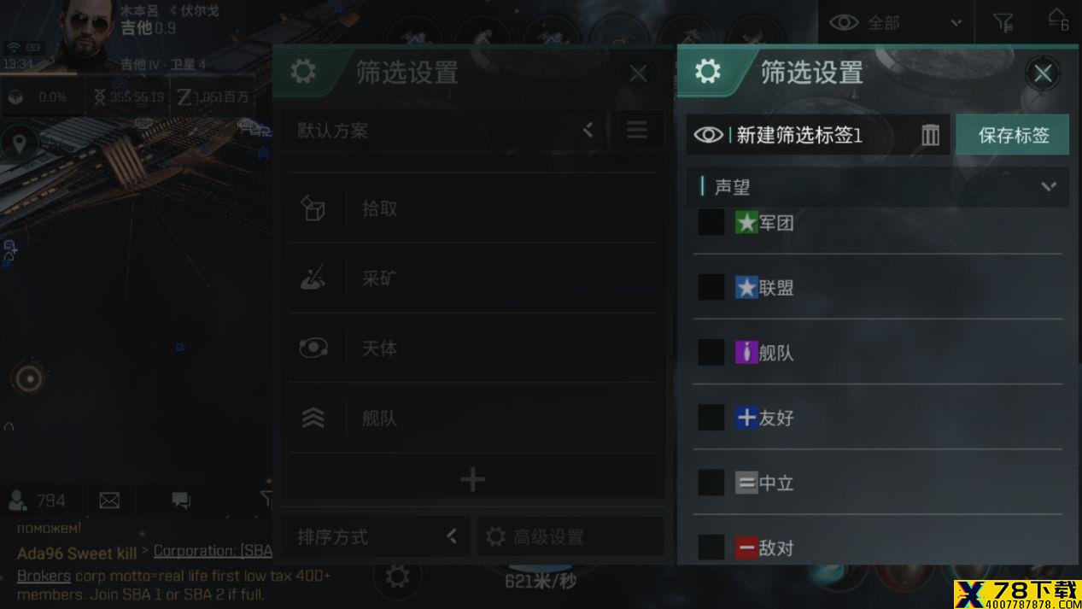
Task: Open the gear settings icon near speed indicator
Action: pos(397,577)
